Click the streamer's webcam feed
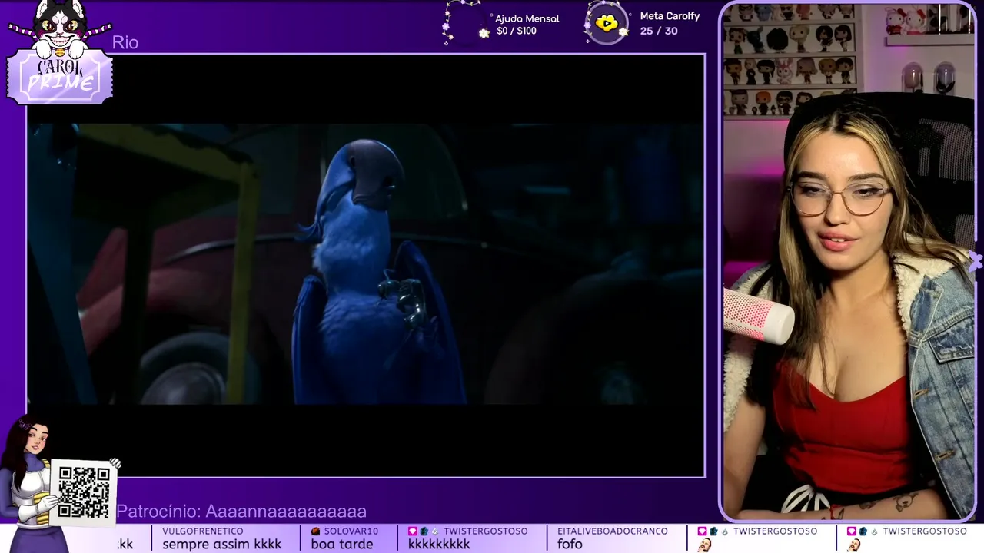The image size is (984, 553). 849,261
